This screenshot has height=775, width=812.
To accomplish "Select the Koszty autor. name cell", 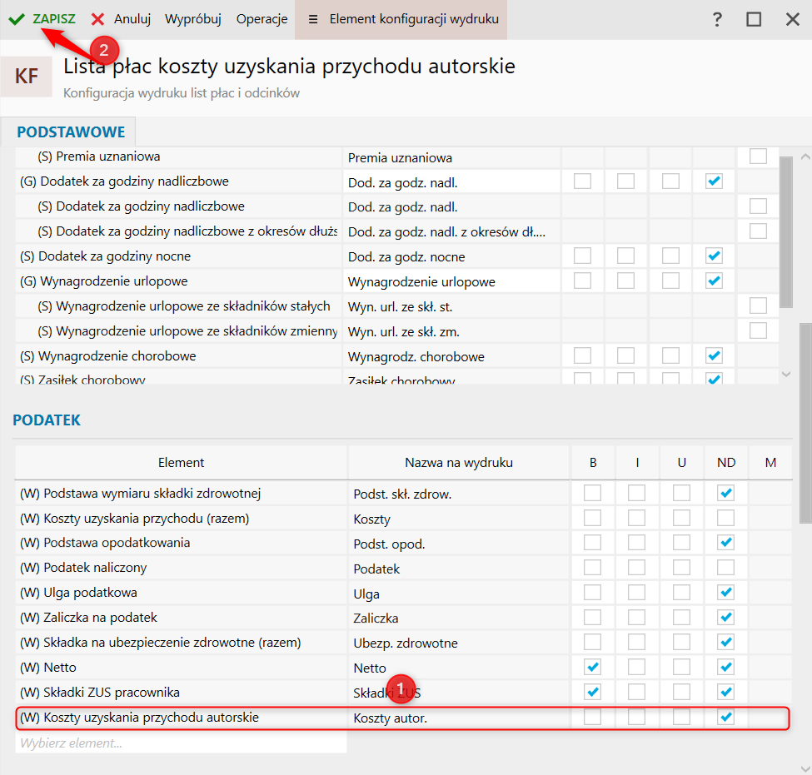I will pos(458,718).
